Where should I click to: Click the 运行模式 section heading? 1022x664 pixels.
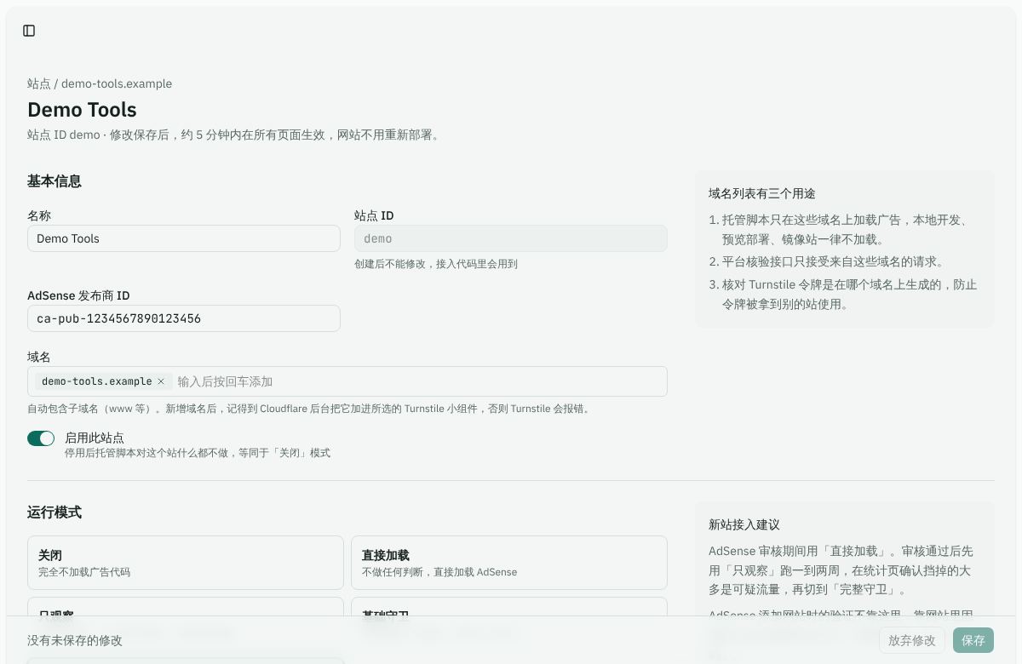55,512
